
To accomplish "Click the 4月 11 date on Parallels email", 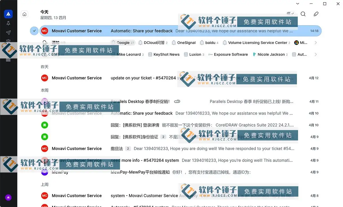I will 314,102.
